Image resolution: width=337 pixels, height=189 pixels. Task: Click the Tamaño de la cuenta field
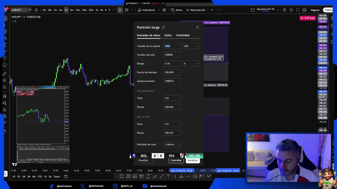coord(172,46)
